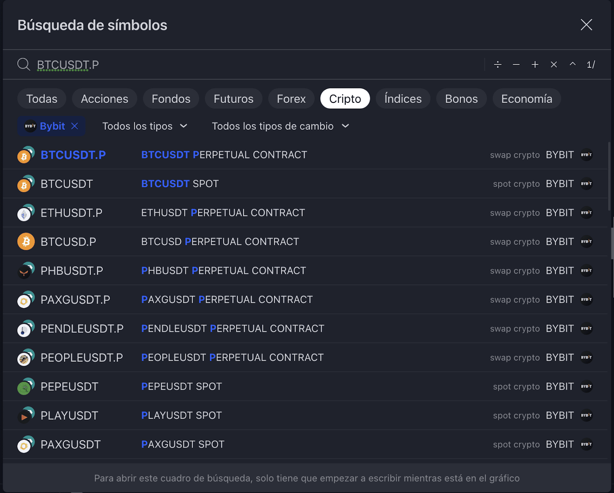
Task: Click BTCUSDT PERPETUAL CONTRACT description
Action: click(224, 155)
